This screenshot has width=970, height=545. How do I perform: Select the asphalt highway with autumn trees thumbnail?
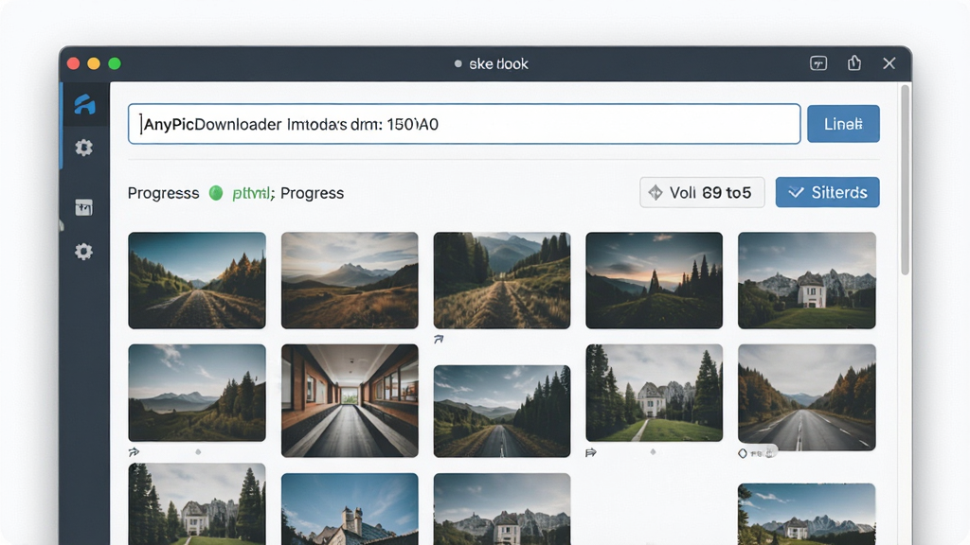tap(807, 397)
